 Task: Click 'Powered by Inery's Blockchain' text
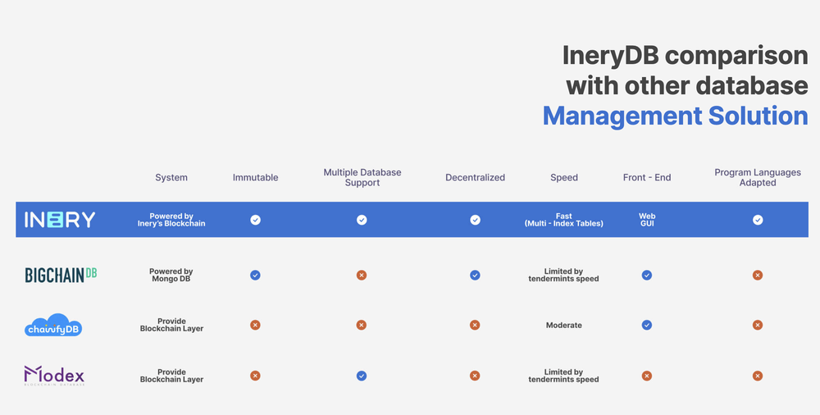click(x=171, y=220)
